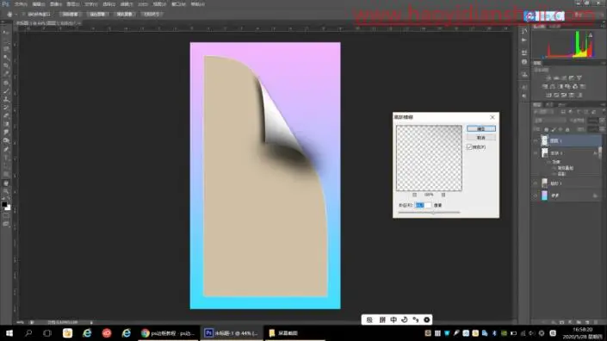Click fourth zoom button in Hand options bar

point(152,15)
